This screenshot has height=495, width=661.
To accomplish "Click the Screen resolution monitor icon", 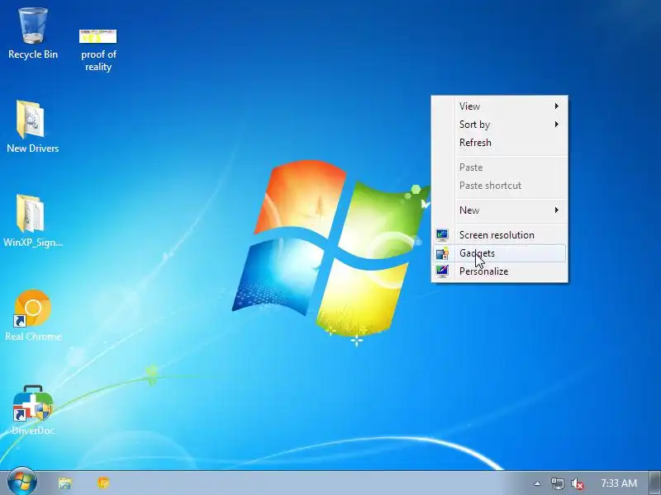I will click(x=442, y=235).
